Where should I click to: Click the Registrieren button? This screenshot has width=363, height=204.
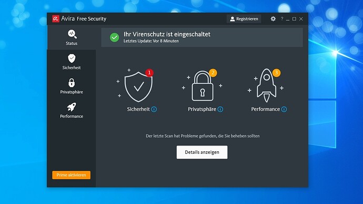[244, 19]
